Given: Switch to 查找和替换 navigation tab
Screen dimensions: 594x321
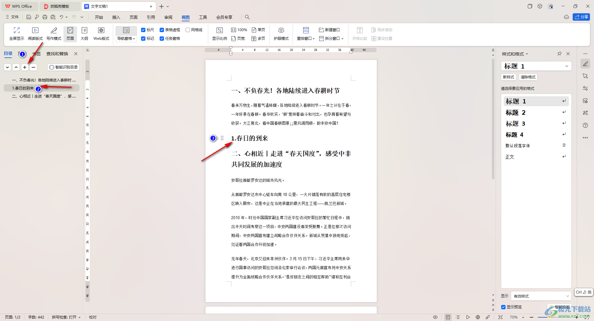Looking at the screenshot, I should tap(57, 54).
